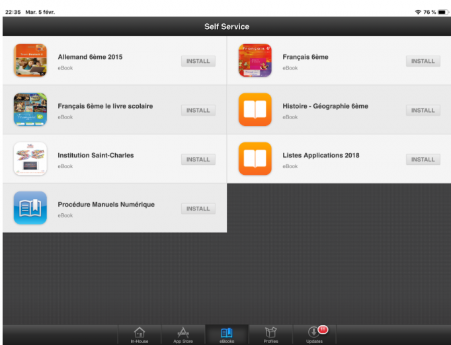Select the Institution Saint-Charles title

coord(96,155)
